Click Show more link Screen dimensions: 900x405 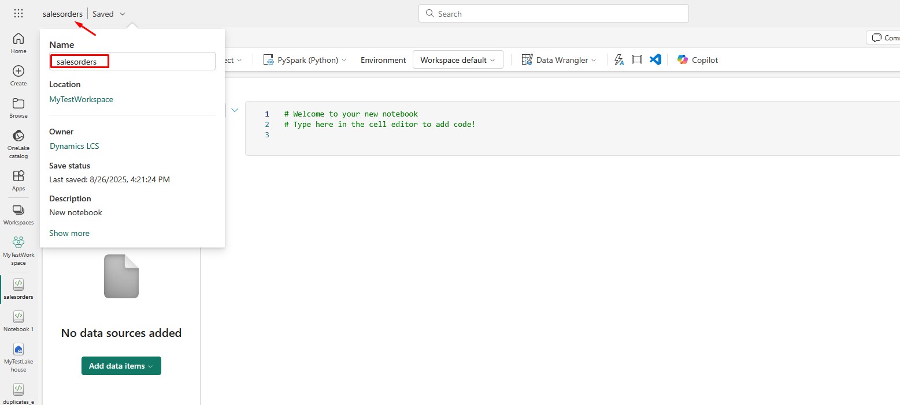[x=69, y=233]
